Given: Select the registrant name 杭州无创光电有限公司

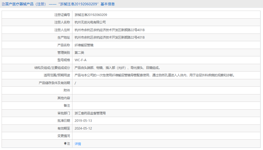Looking at the screenshot, I should click(90, 22).
